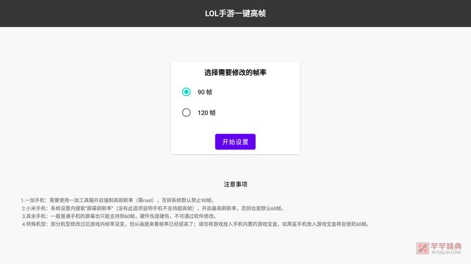The height and width of the screenshot is (264, 471).
Task: Select the 90 帧 radio button
Action: (186, 92)
